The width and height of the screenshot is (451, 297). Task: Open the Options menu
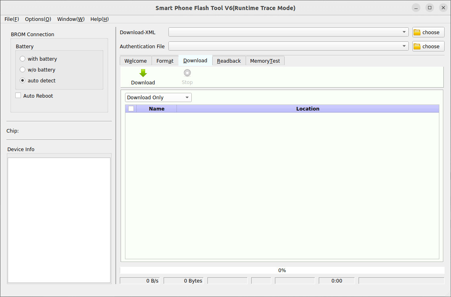click(x=38, y=19)
